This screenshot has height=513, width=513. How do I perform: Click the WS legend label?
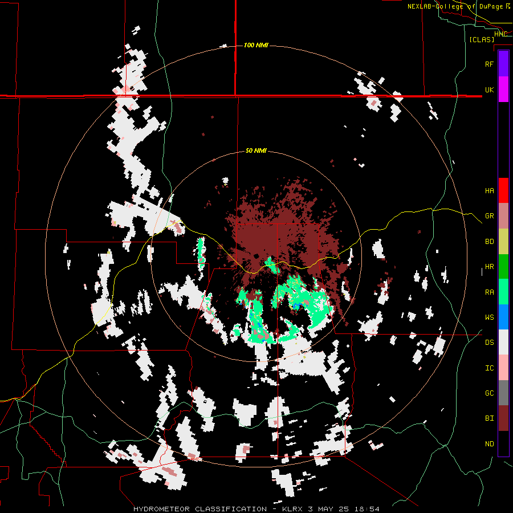click(x=489, y=317)
